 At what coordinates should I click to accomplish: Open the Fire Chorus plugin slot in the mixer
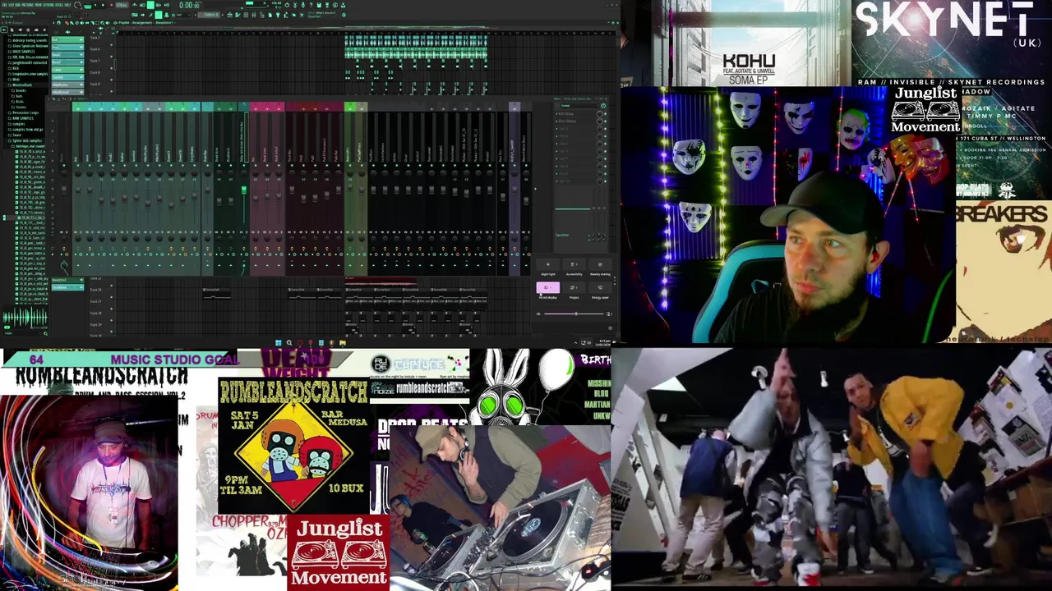click(x=566, y=121)
